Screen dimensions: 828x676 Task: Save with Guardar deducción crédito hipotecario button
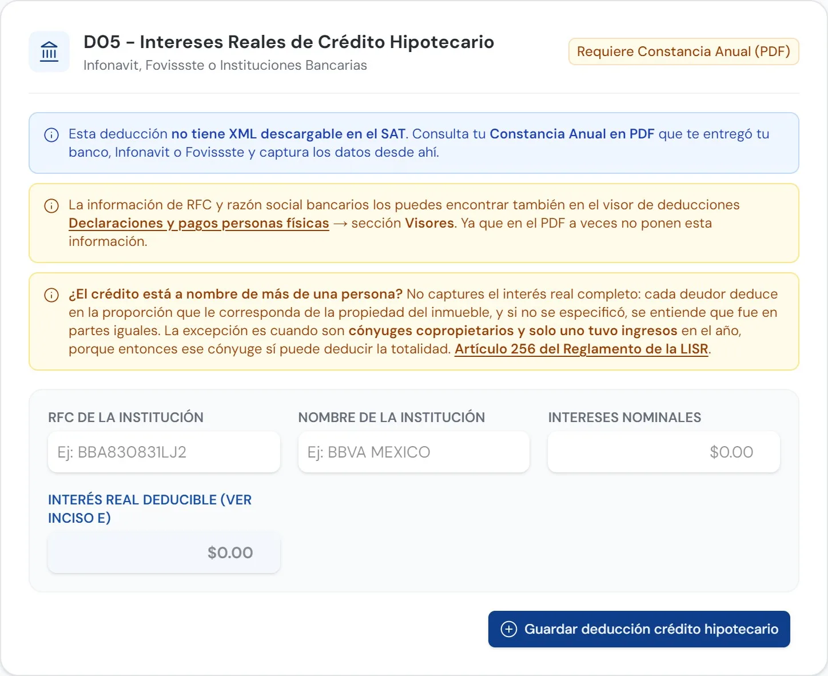click(x=639, y=629)
